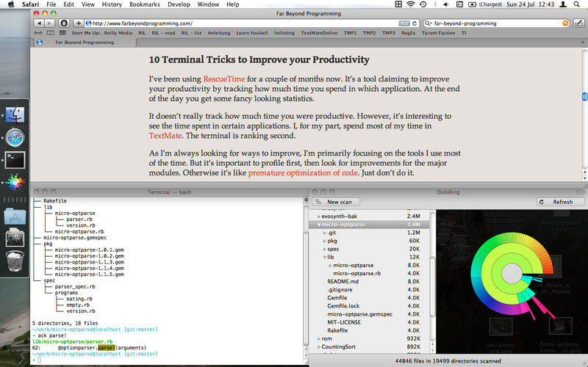This screenshot has height=367, width=588.
Task: Open the Apple menu
Action: click(11, 4)
